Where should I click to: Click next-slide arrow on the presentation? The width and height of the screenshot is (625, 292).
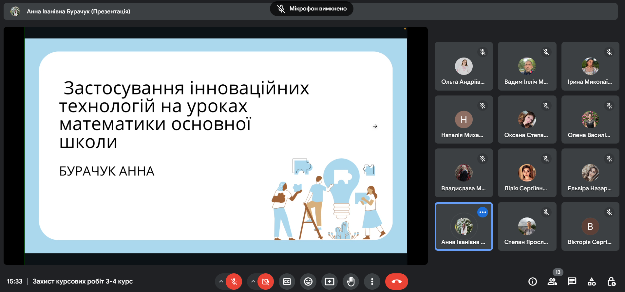(x=375, y=126)
